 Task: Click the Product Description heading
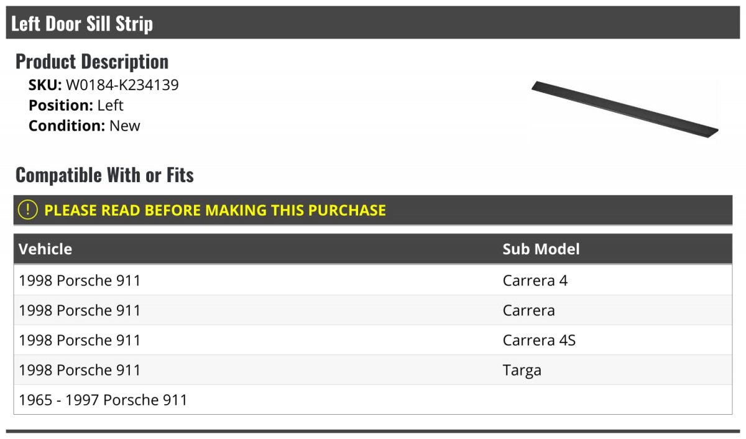92,62
